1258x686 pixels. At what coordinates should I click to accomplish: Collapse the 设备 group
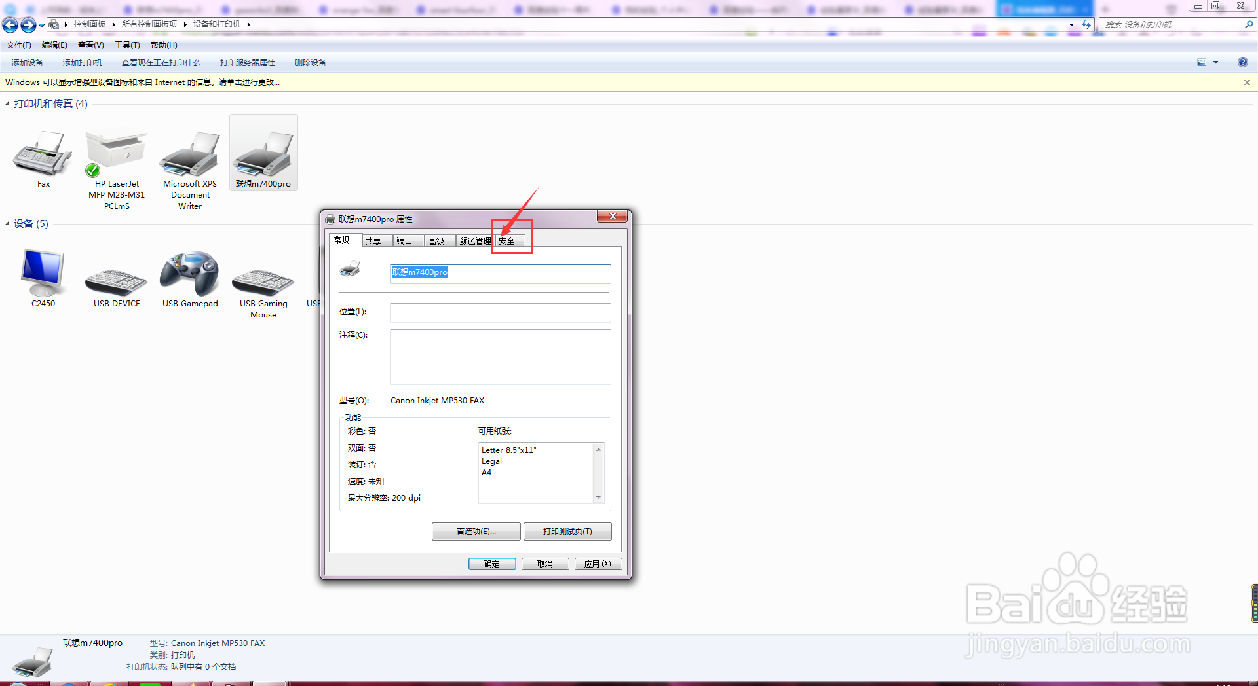[7, 224]
